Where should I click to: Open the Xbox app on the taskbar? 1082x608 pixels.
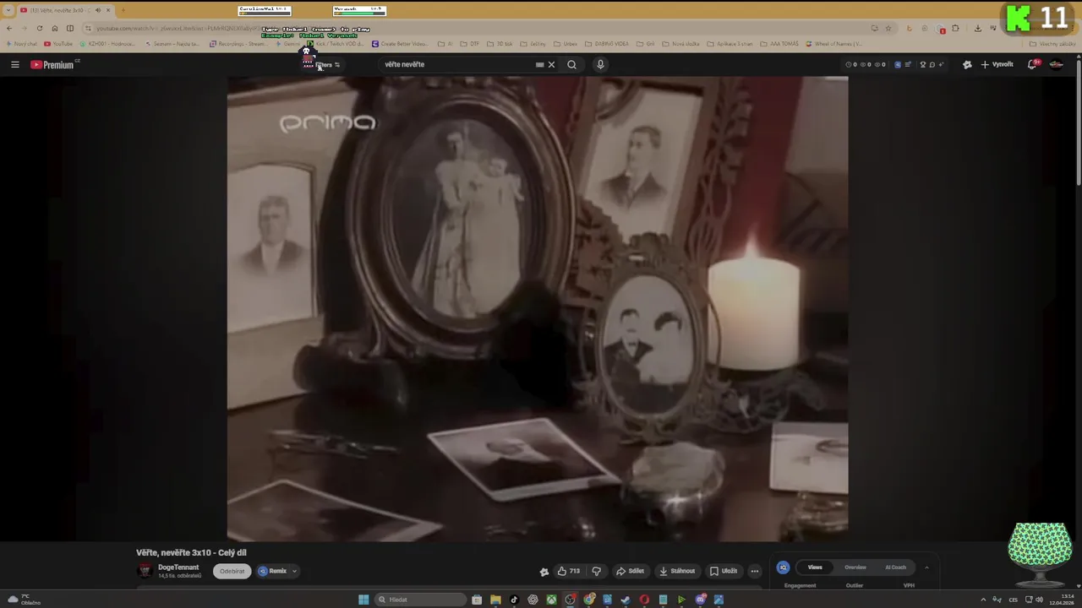pos(551,600)
